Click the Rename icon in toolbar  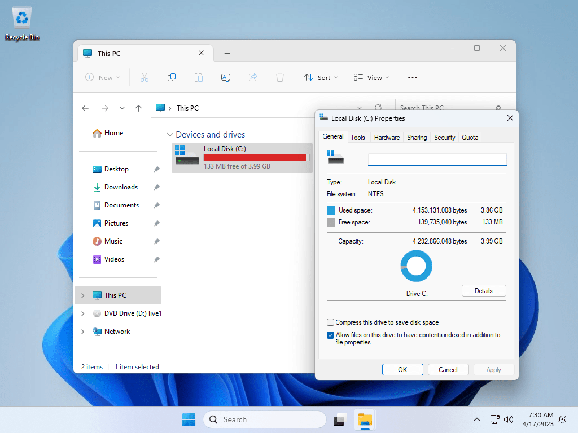(x=226, y=77)
